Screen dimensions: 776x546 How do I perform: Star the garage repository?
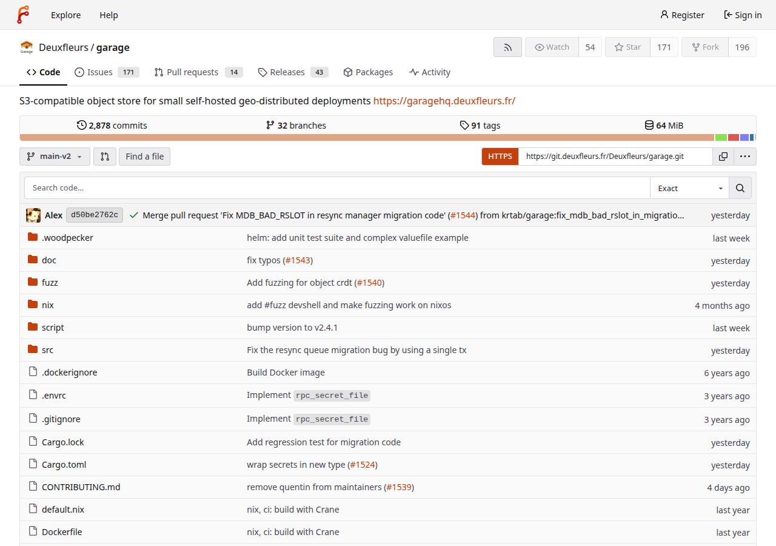point(627,47)
